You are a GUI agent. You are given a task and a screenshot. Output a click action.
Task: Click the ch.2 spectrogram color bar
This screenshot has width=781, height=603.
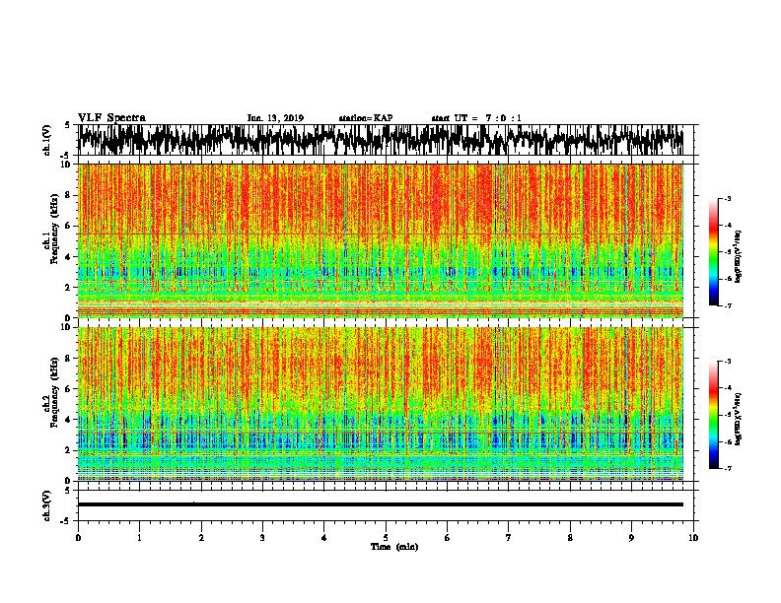click(713, 415)
